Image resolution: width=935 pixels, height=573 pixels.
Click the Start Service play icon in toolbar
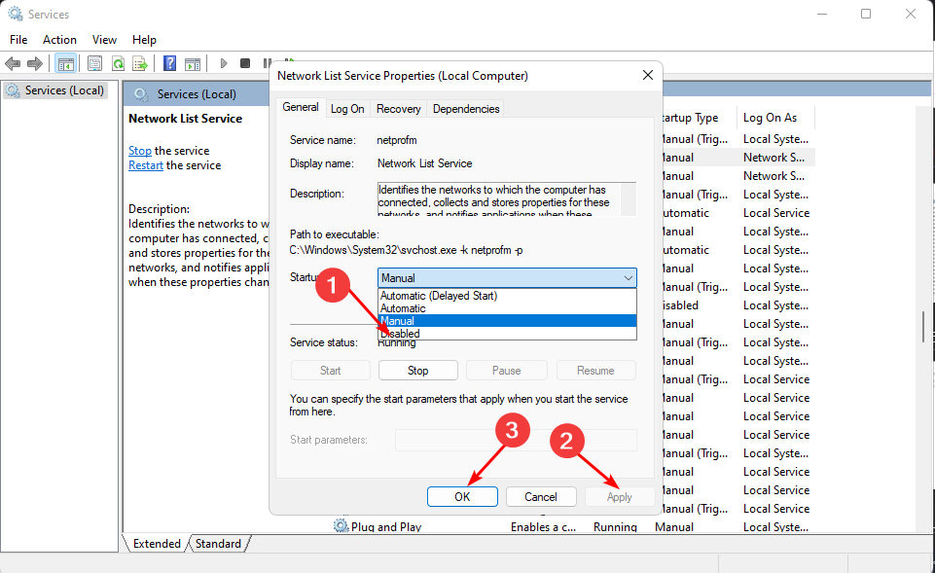(224, 63)
